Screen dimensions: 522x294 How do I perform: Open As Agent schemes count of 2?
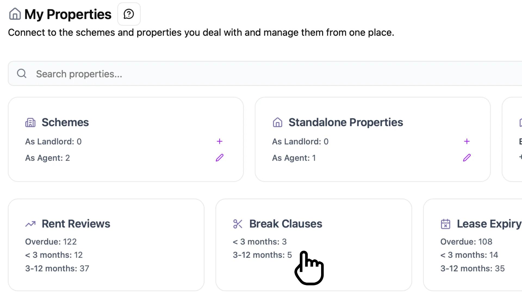(x=48, y=158)
